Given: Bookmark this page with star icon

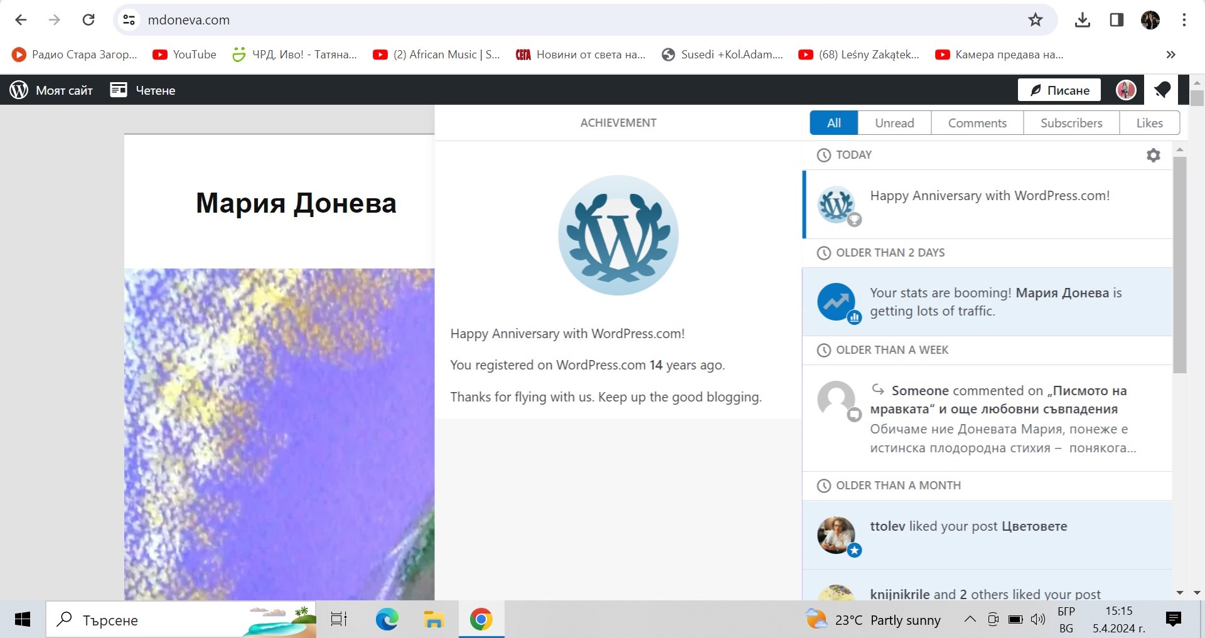Looking at the screenshot, I should [x=1035, y=20].
